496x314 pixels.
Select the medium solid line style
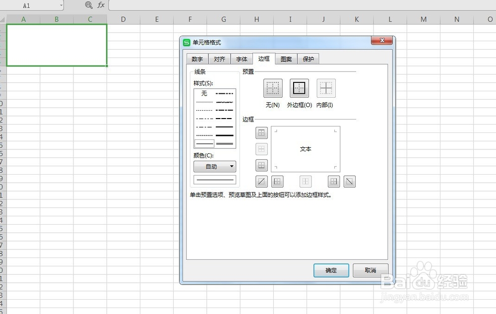coord(225,127)
